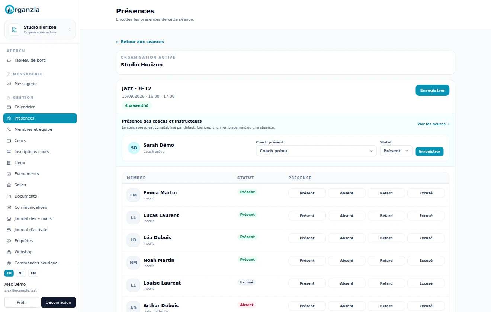Switch language to NL
The image size is (491, 312).
(x=21, y=273)
